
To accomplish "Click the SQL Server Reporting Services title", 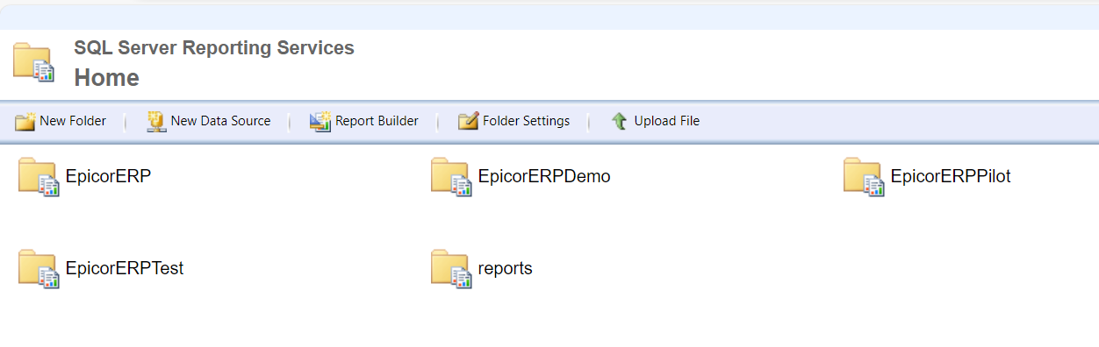I will [x=214, y=48].
